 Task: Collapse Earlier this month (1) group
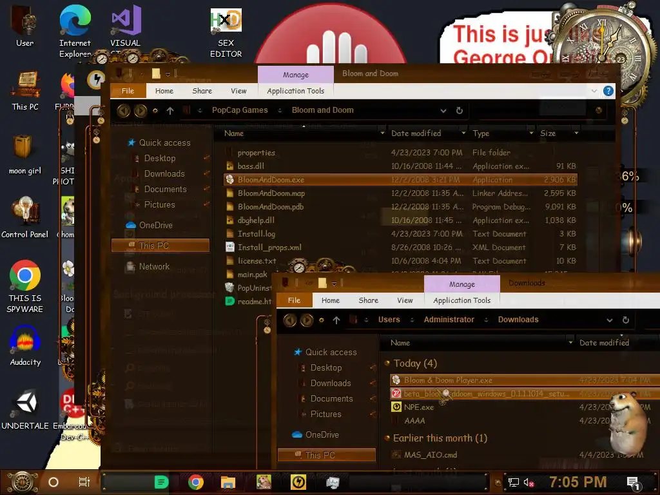pos(387,438)
